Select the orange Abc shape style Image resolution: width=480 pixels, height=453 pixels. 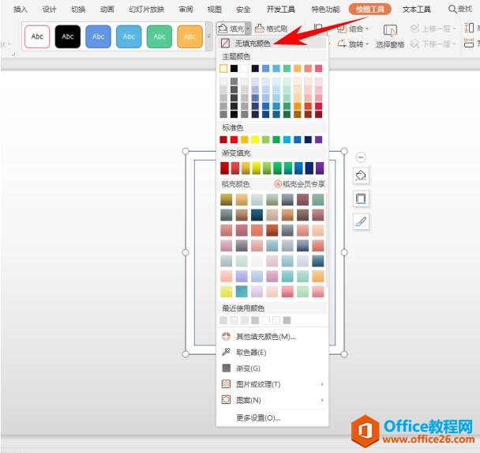[189, 36]
